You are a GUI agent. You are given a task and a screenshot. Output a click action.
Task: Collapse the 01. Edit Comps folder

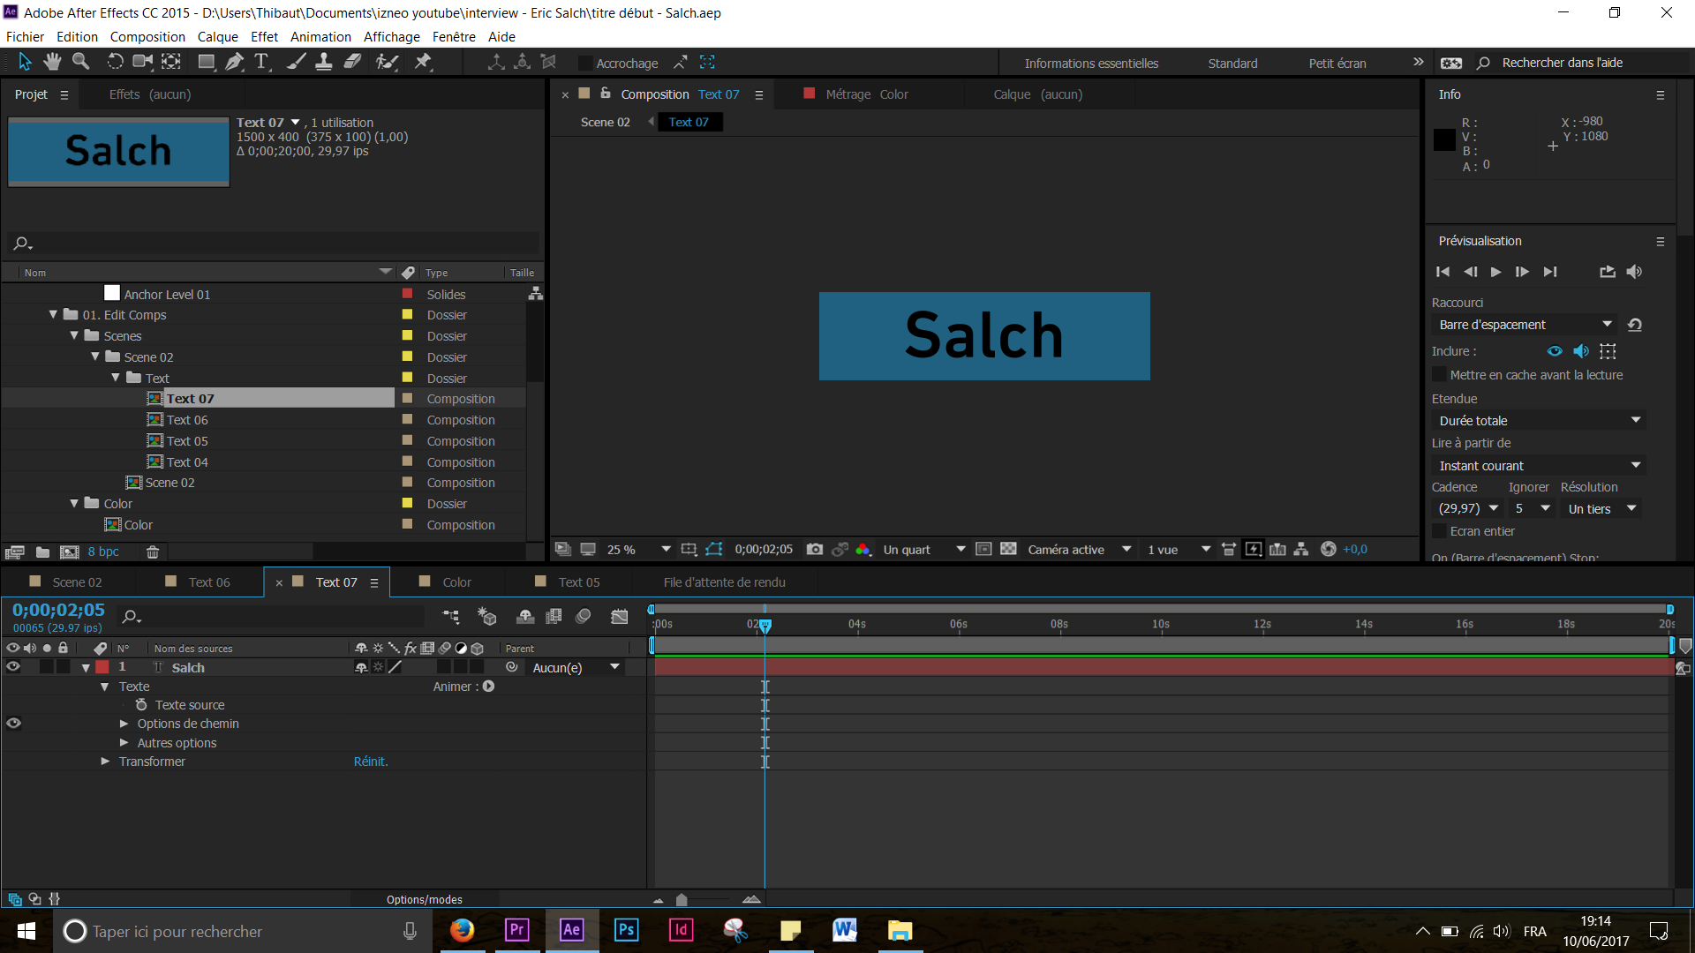tap(53, 315)
